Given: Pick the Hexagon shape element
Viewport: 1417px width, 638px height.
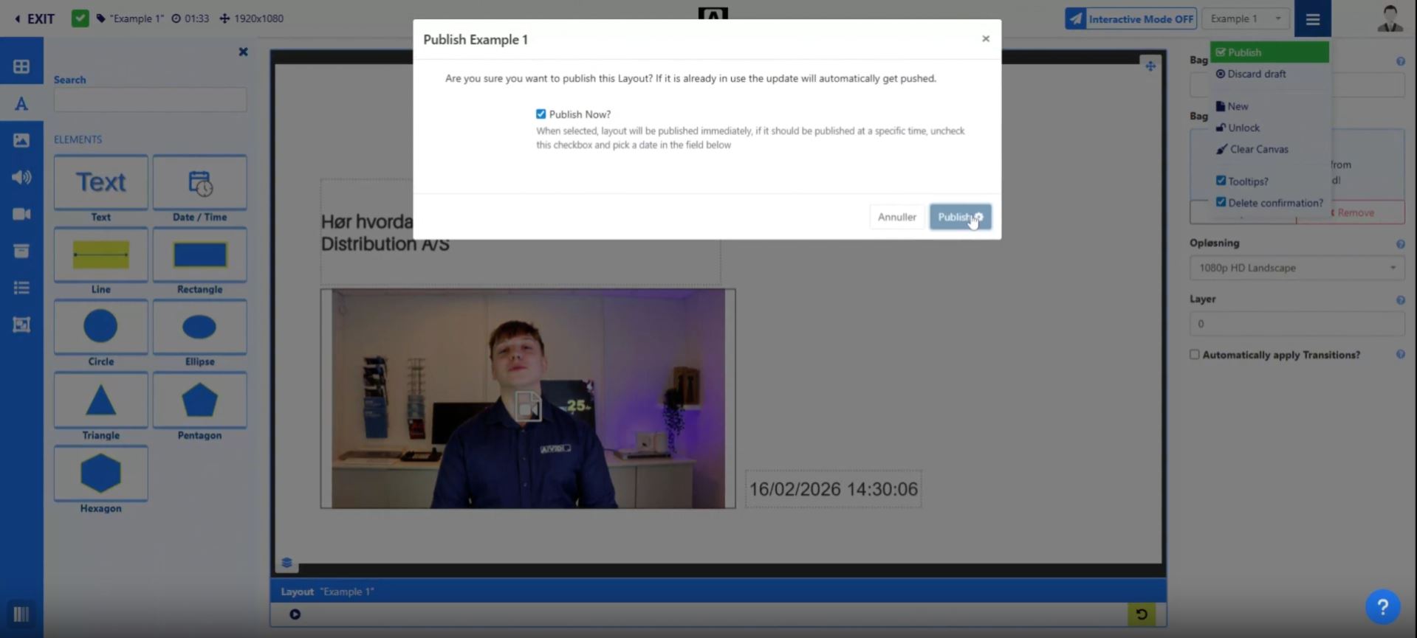Looking at the screenshot, I should click(x=100, y=474).
